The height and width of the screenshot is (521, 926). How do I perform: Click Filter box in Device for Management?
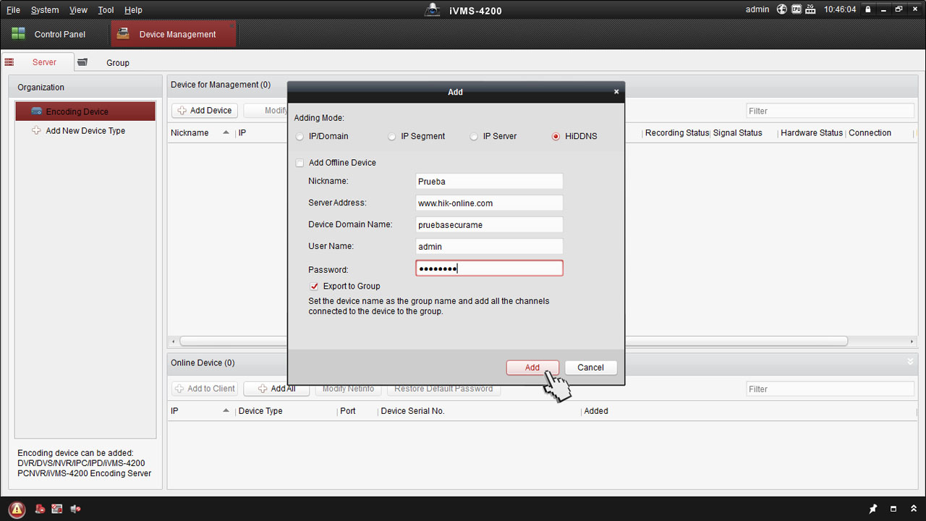830,111
